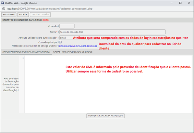Switch to Cadastro simplificado de dados tab
The image size is (194, 133).
pyautogui.click(x=73, y=52)
